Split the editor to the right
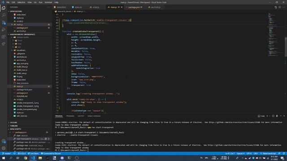 point(280,7)
